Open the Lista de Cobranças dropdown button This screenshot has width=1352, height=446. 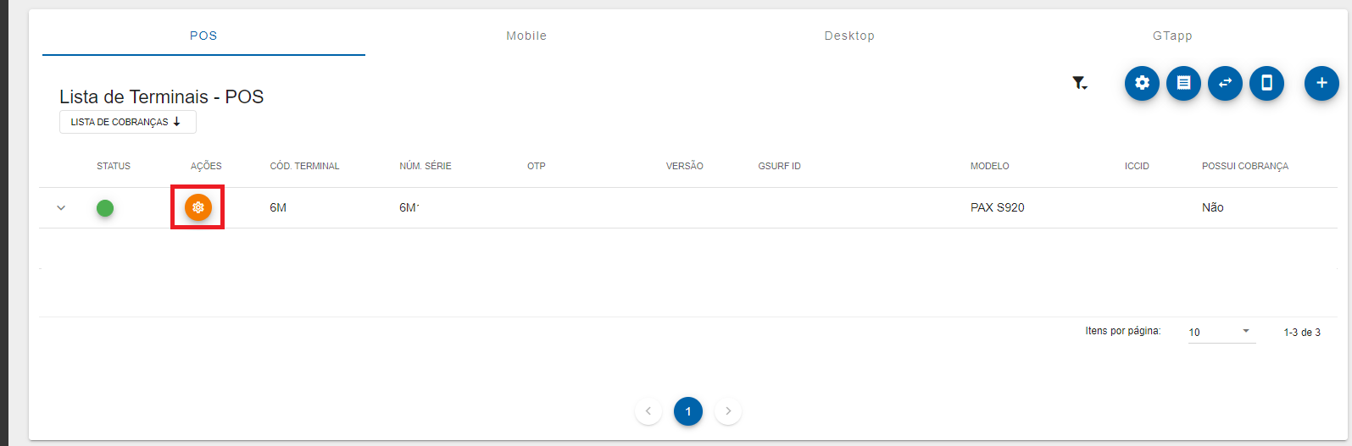(x=127, y=122)
